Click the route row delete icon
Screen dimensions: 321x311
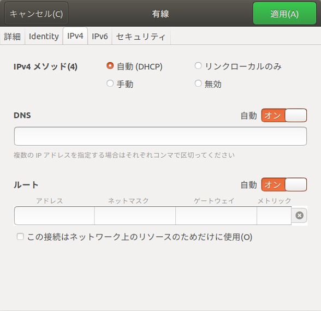(x=299, y=215)
